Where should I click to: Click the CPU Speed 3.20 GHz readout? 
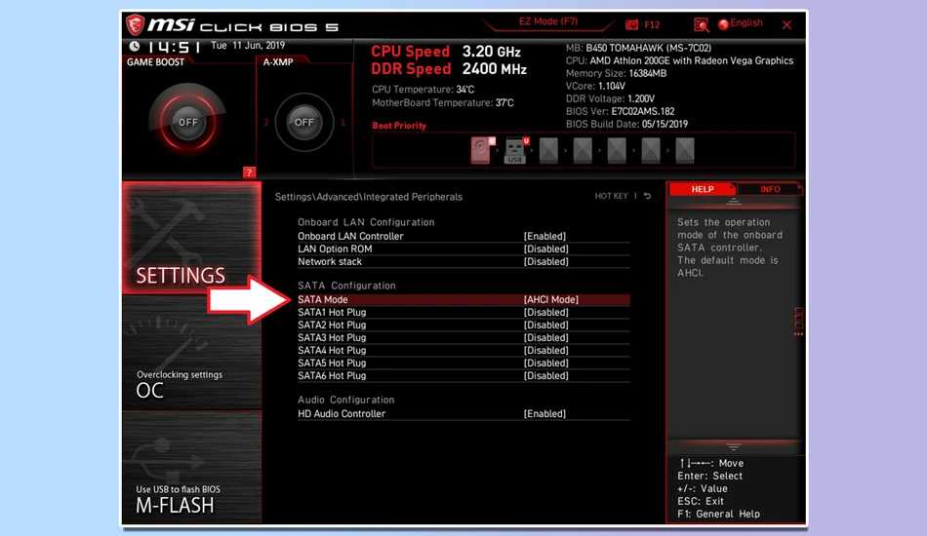point(446,52)
